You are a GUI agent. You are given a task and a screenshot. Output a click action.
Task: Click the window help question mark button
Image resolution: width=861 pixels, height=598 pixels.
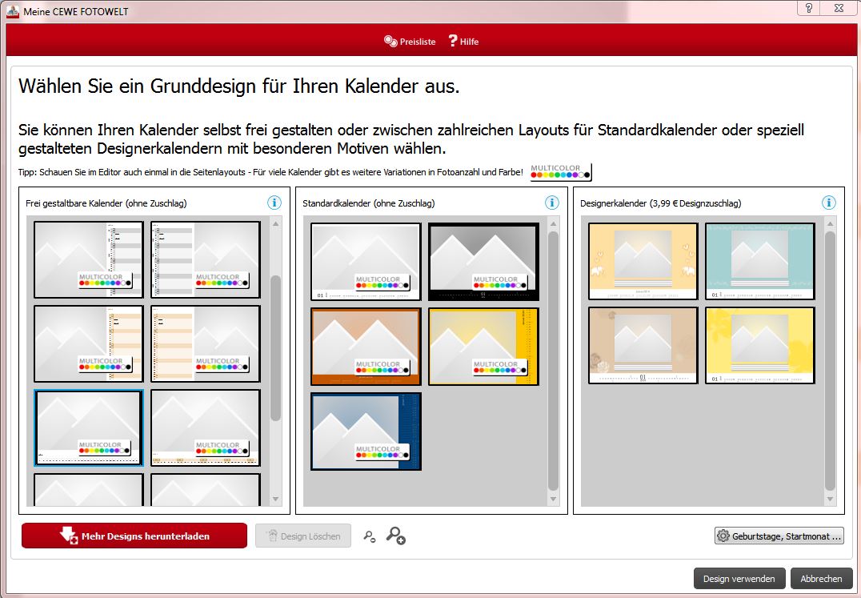[x=809, y=8]
